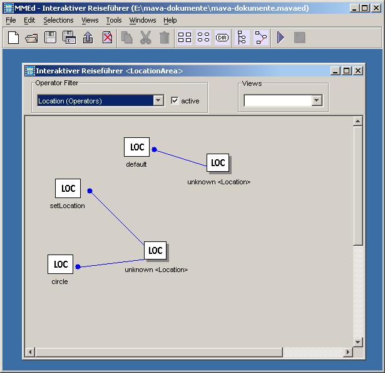Click the horizontal scrollbar left arrow
The image size is (385, 373).
point(30,352)
